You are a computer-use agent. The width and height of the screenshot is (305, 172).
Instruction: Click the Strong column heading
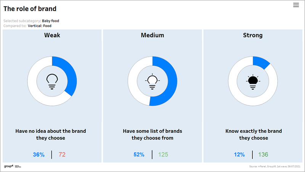point(253,35)
